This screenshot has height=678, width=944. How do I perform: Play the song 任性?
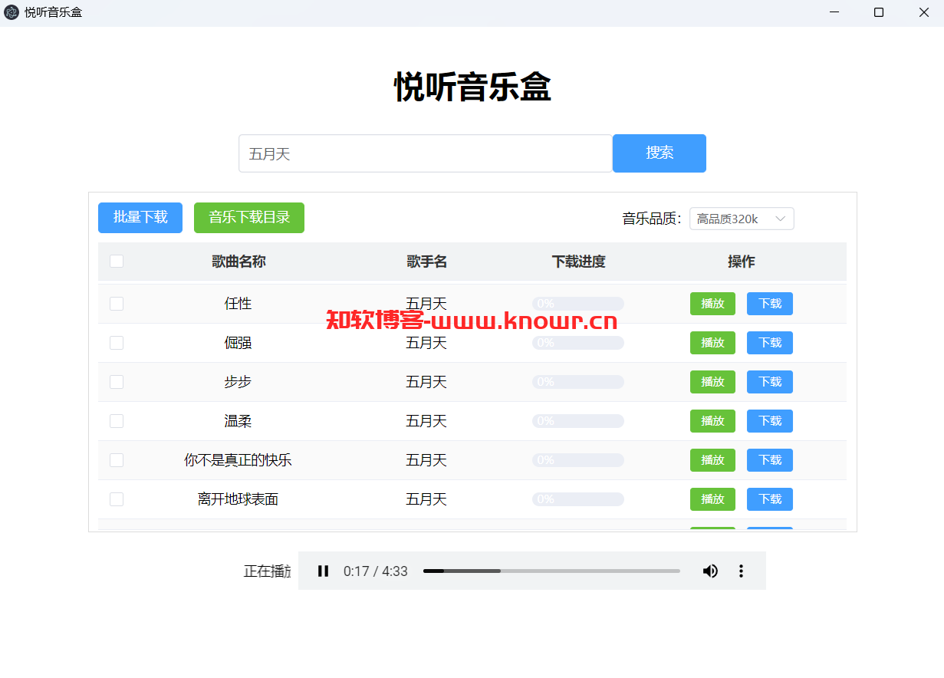[x=712, y=304]
